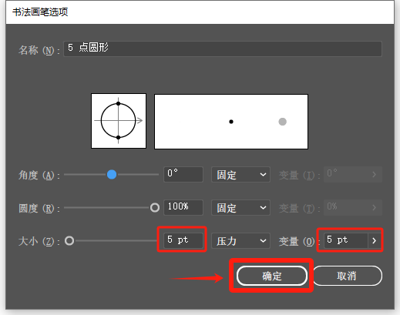Click the angle arrowhead in brush preview
Image resolution: width=400 pixels, height=315 pixels.
(139, 120)
